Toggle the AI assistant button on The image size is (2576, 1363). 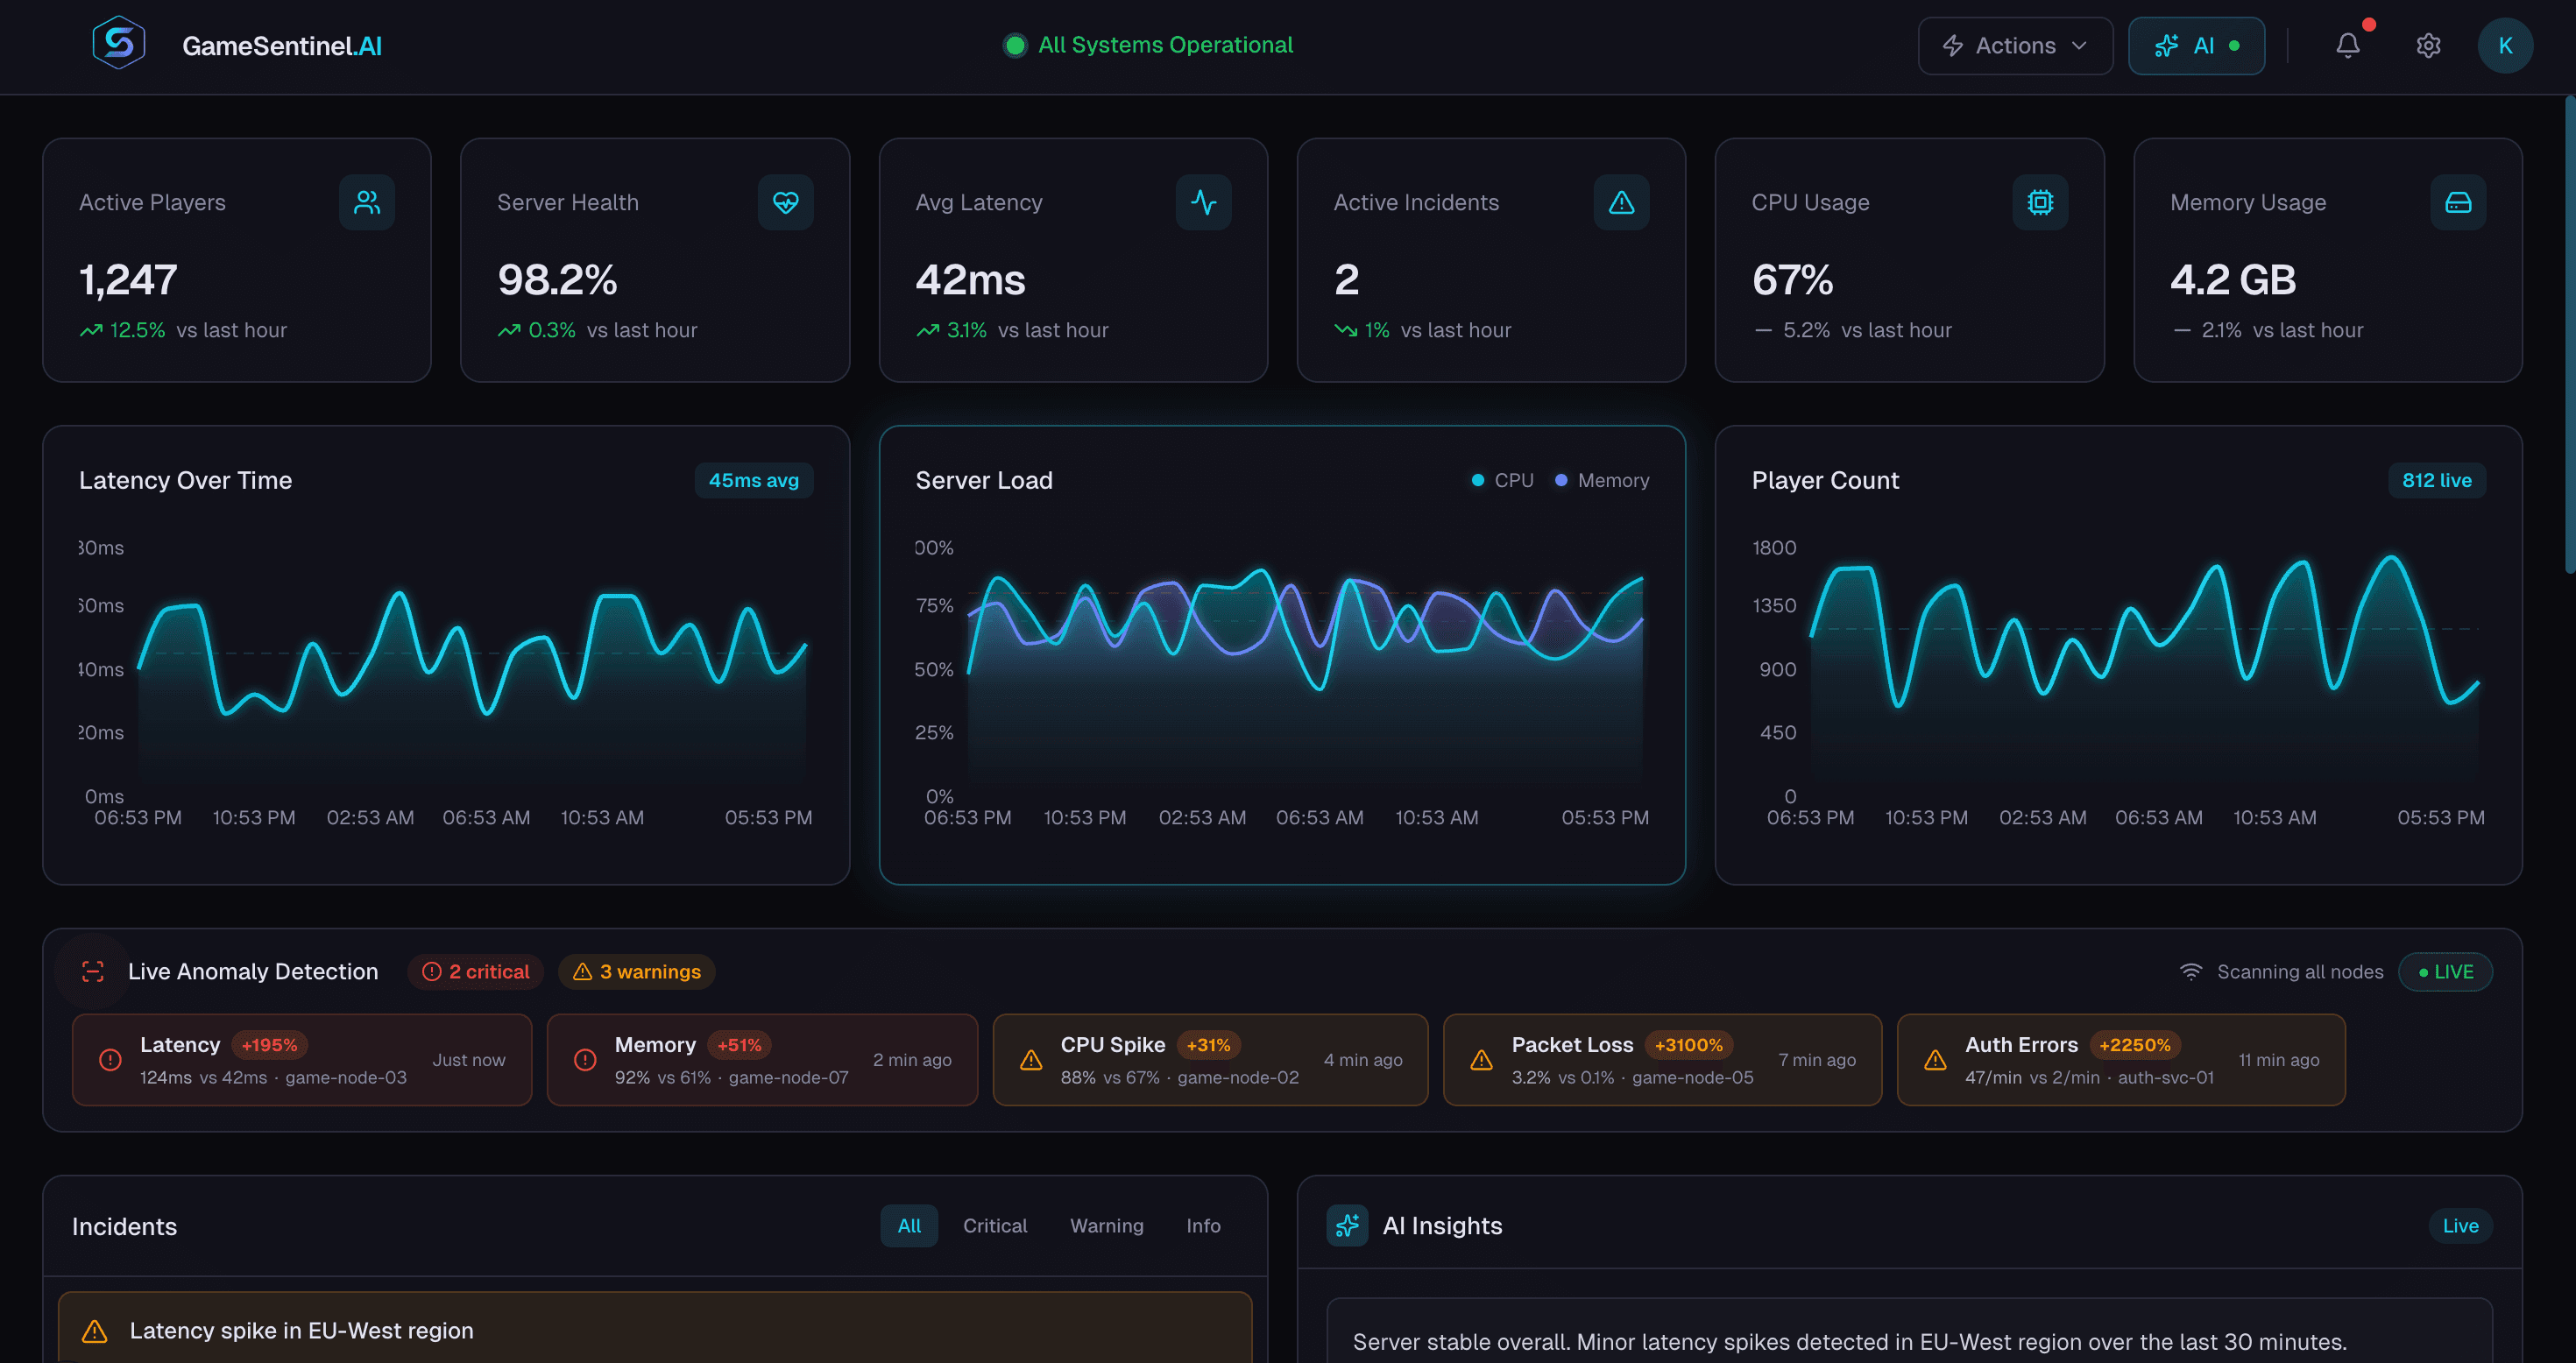click(x=2196, y=45)
